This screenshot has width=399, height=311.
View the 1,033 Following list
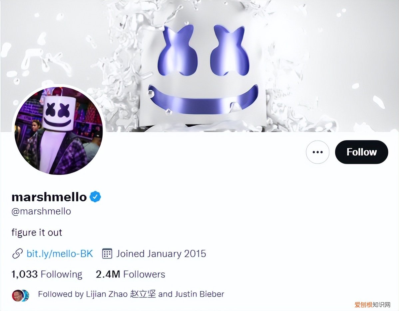(47, 274)
